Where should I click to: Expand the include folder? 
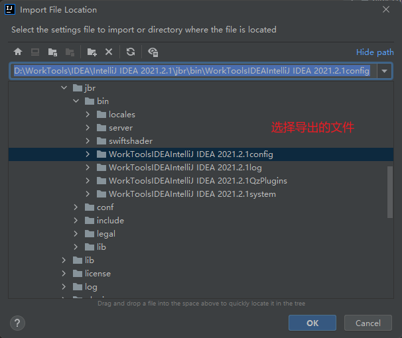(76, 221)
